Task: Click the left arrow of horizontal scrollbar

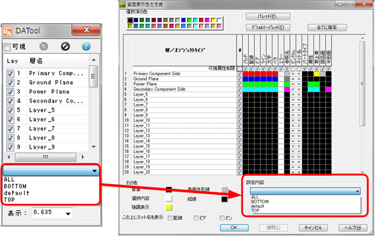Action: (x=9, y=157)
